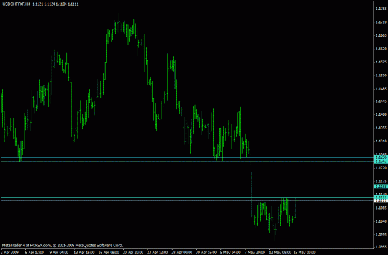Click the 7 May 20:00 time axis label

[255, 253]
